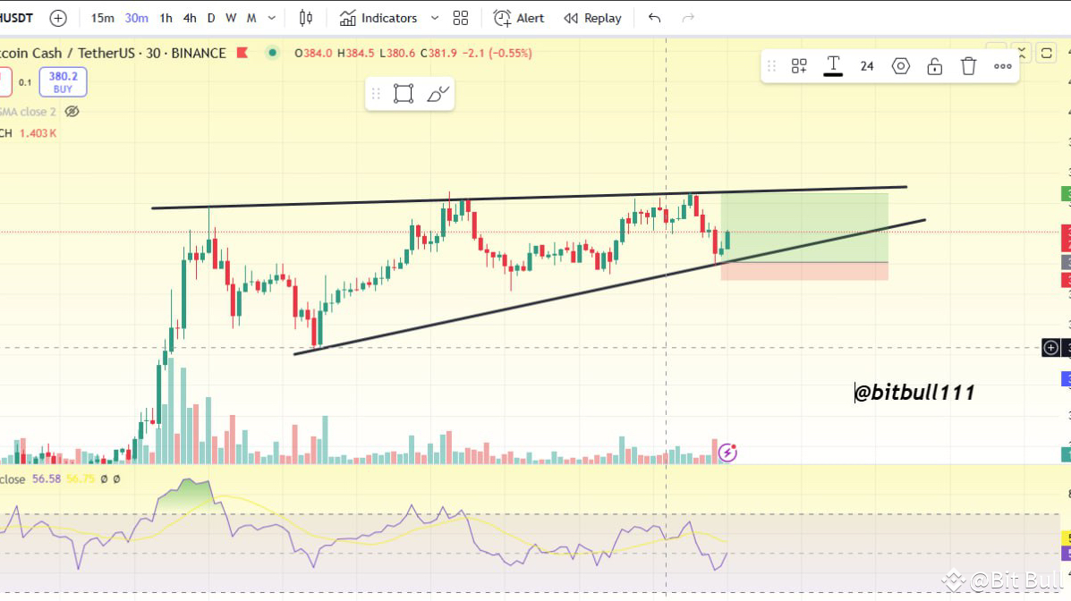Select the candle chart style icon
Screen dimensions: 1071x601
point(305,17)
